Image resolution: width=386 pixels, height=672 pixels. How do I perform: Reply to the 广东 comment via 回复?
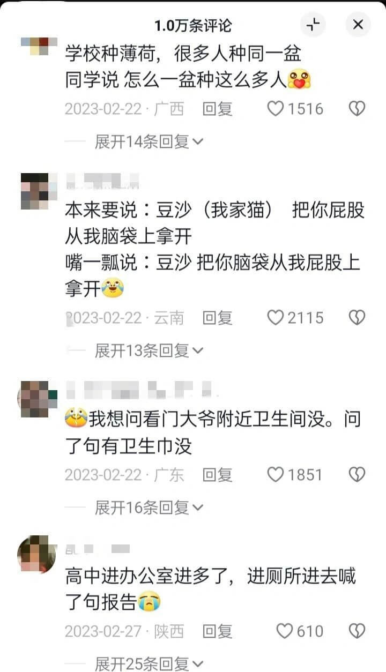pos(217,474)
